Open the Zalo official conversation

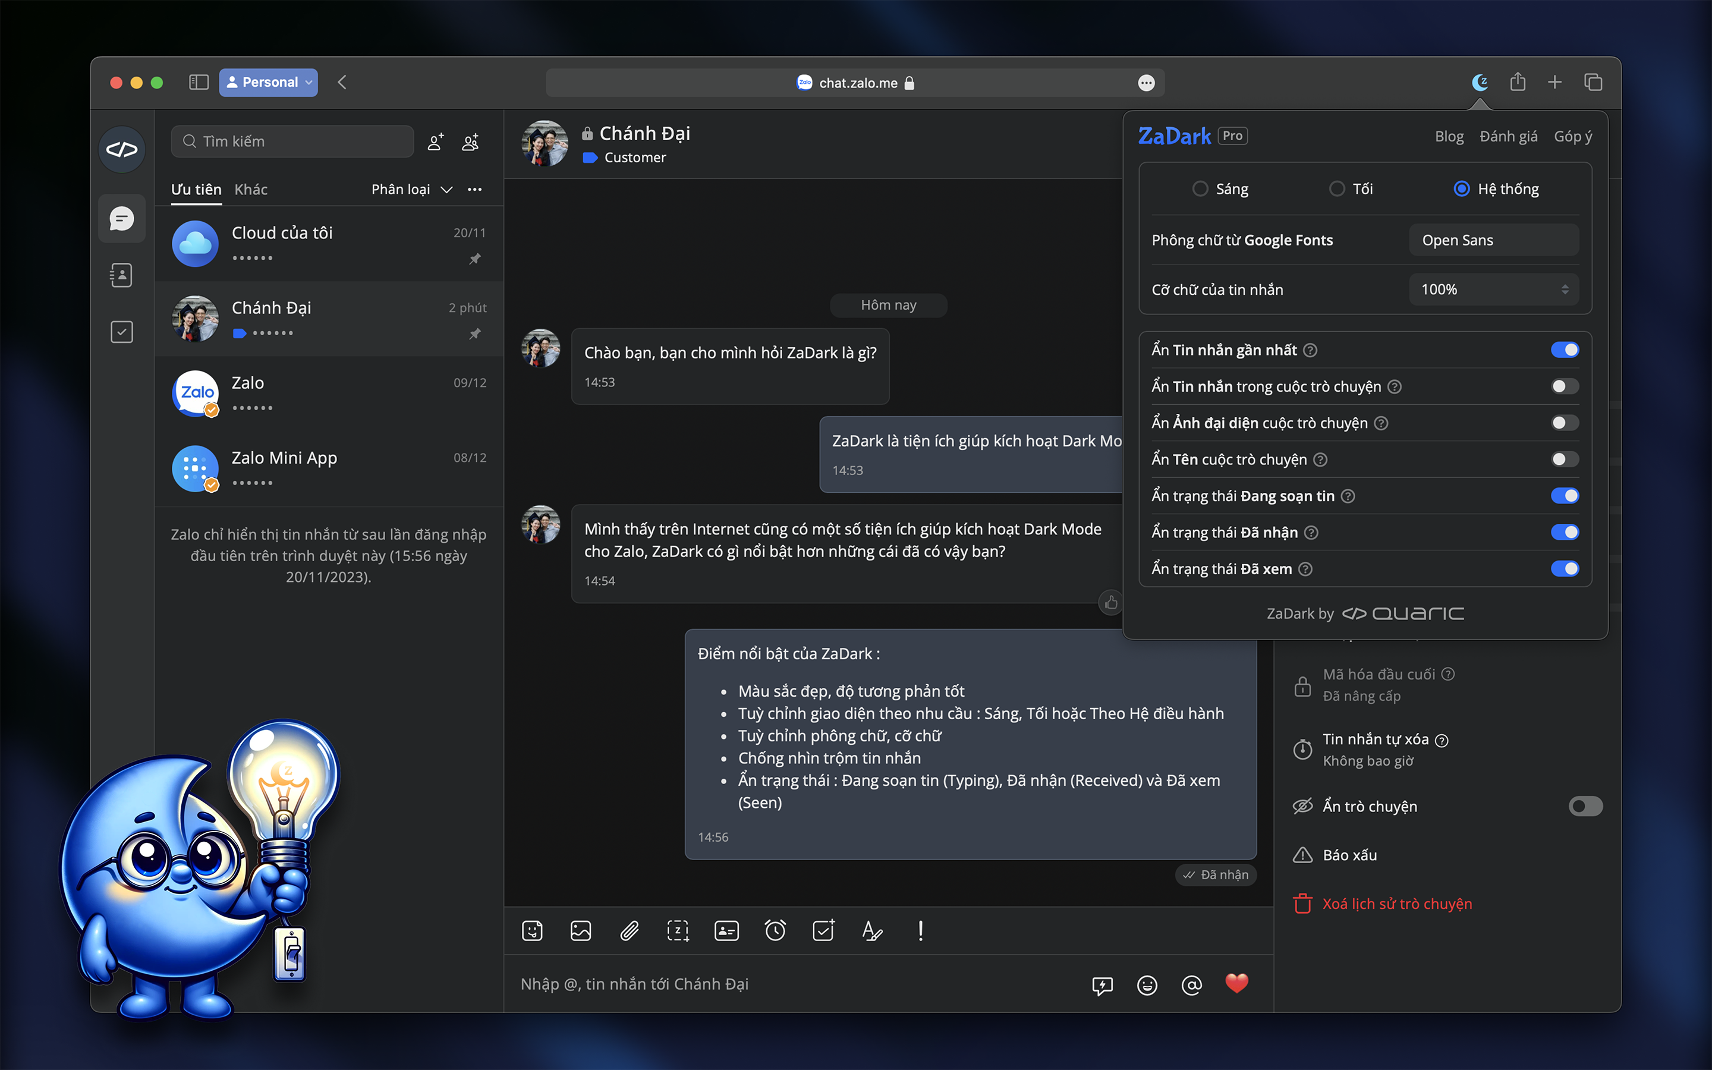click(329, 394)
